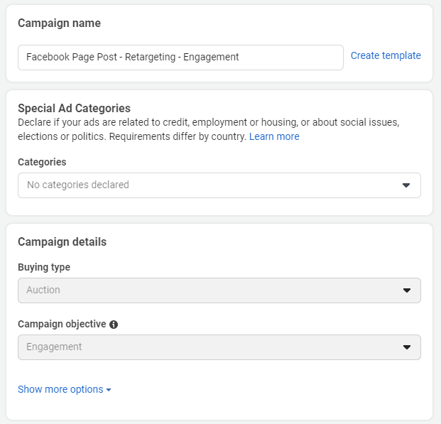
Task: Click the Campaign objective dropdown arrow icon
Action: coord(407,347)
